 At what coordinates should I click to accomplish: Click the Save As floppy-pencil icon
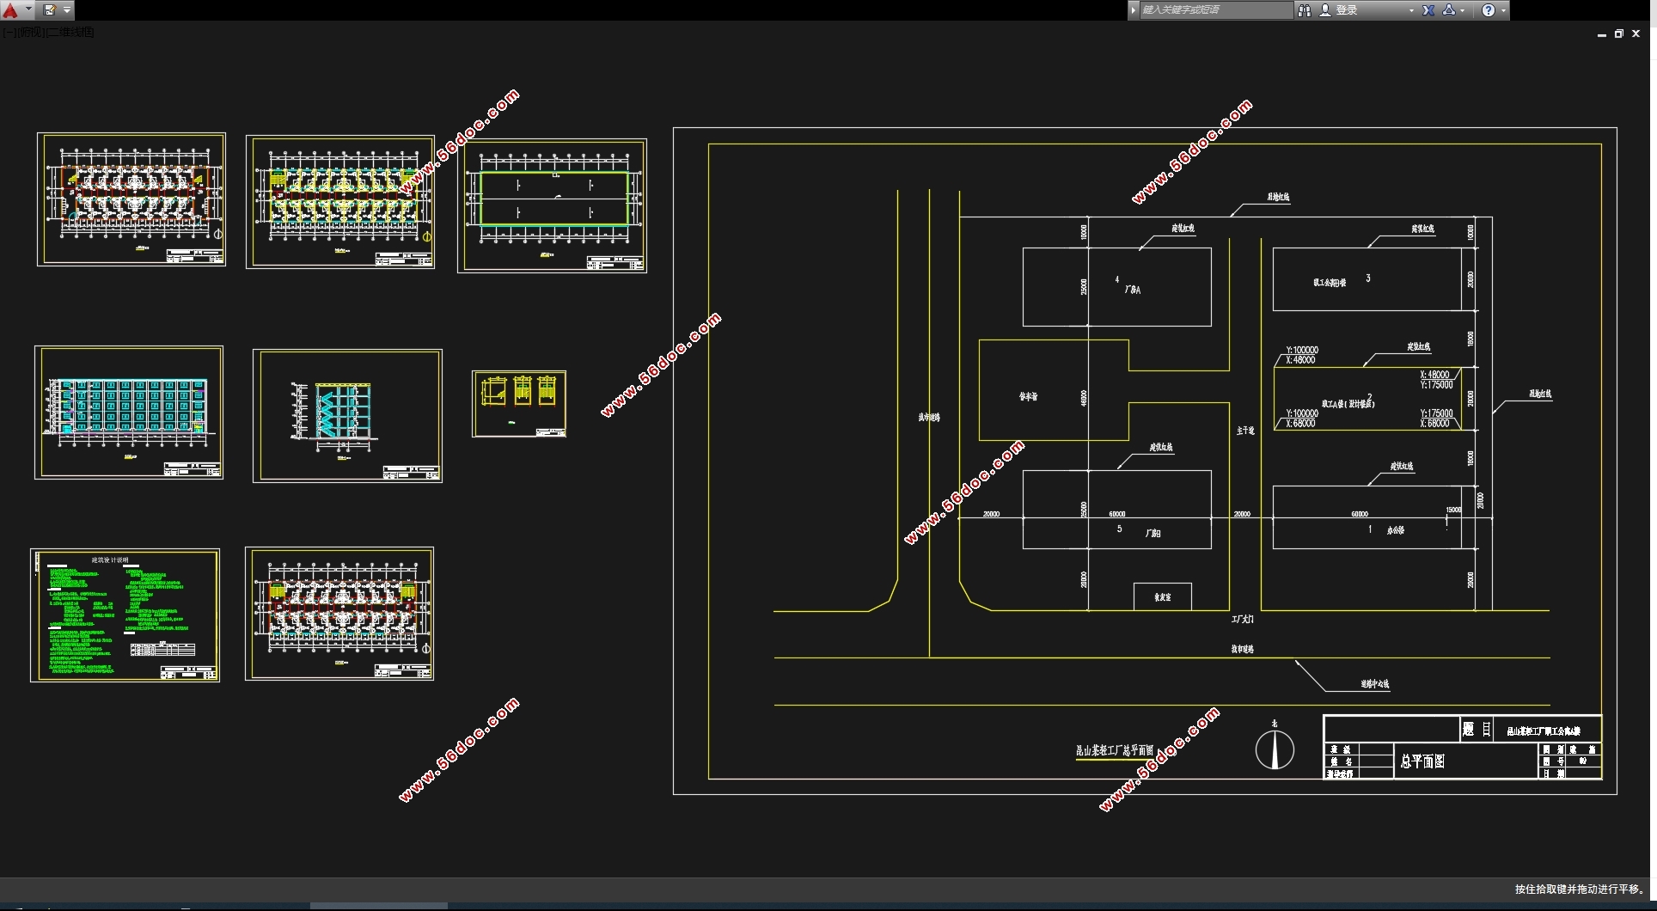click(49, 10)
